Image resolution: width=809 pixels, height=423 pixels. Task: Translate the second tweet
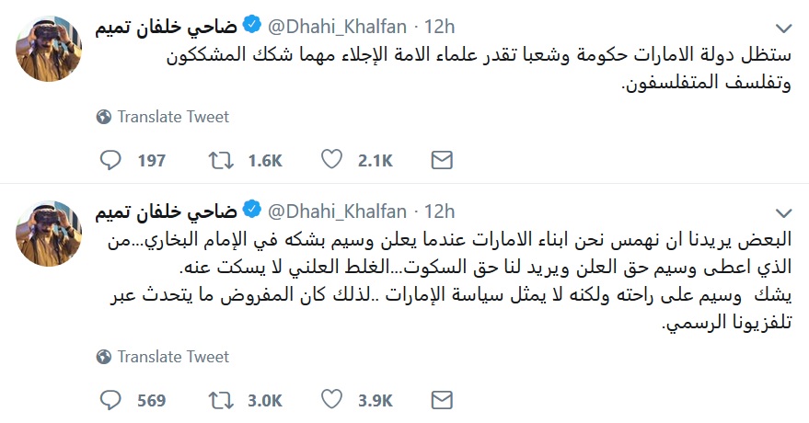click(173, 357)
